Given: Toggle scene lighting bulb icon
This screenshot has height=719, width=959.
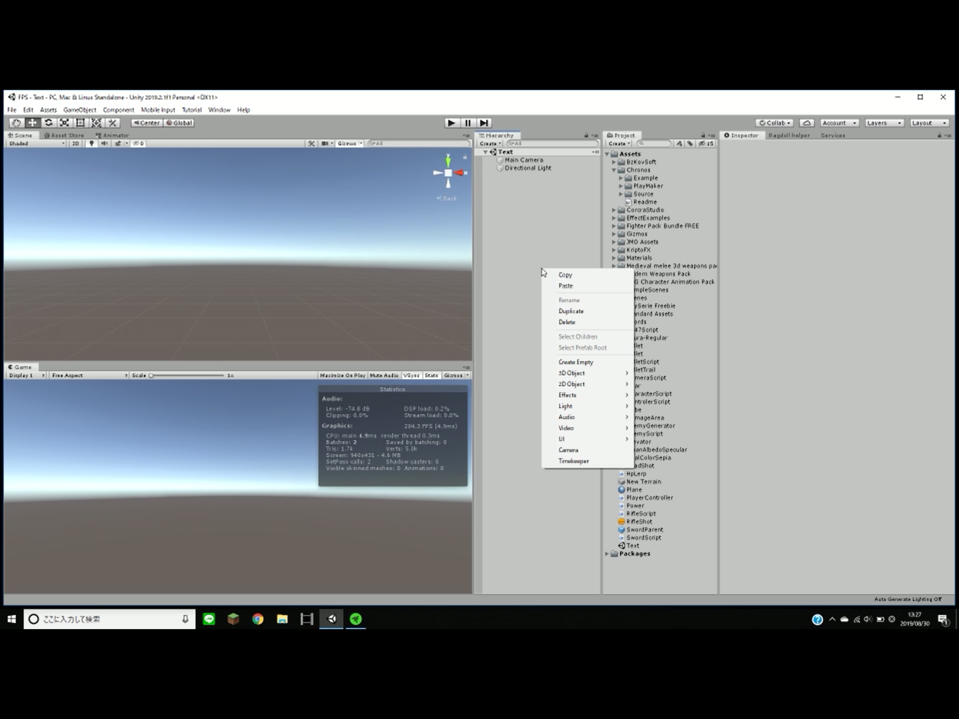Looking at the screenshot, I should pos(91,143).
